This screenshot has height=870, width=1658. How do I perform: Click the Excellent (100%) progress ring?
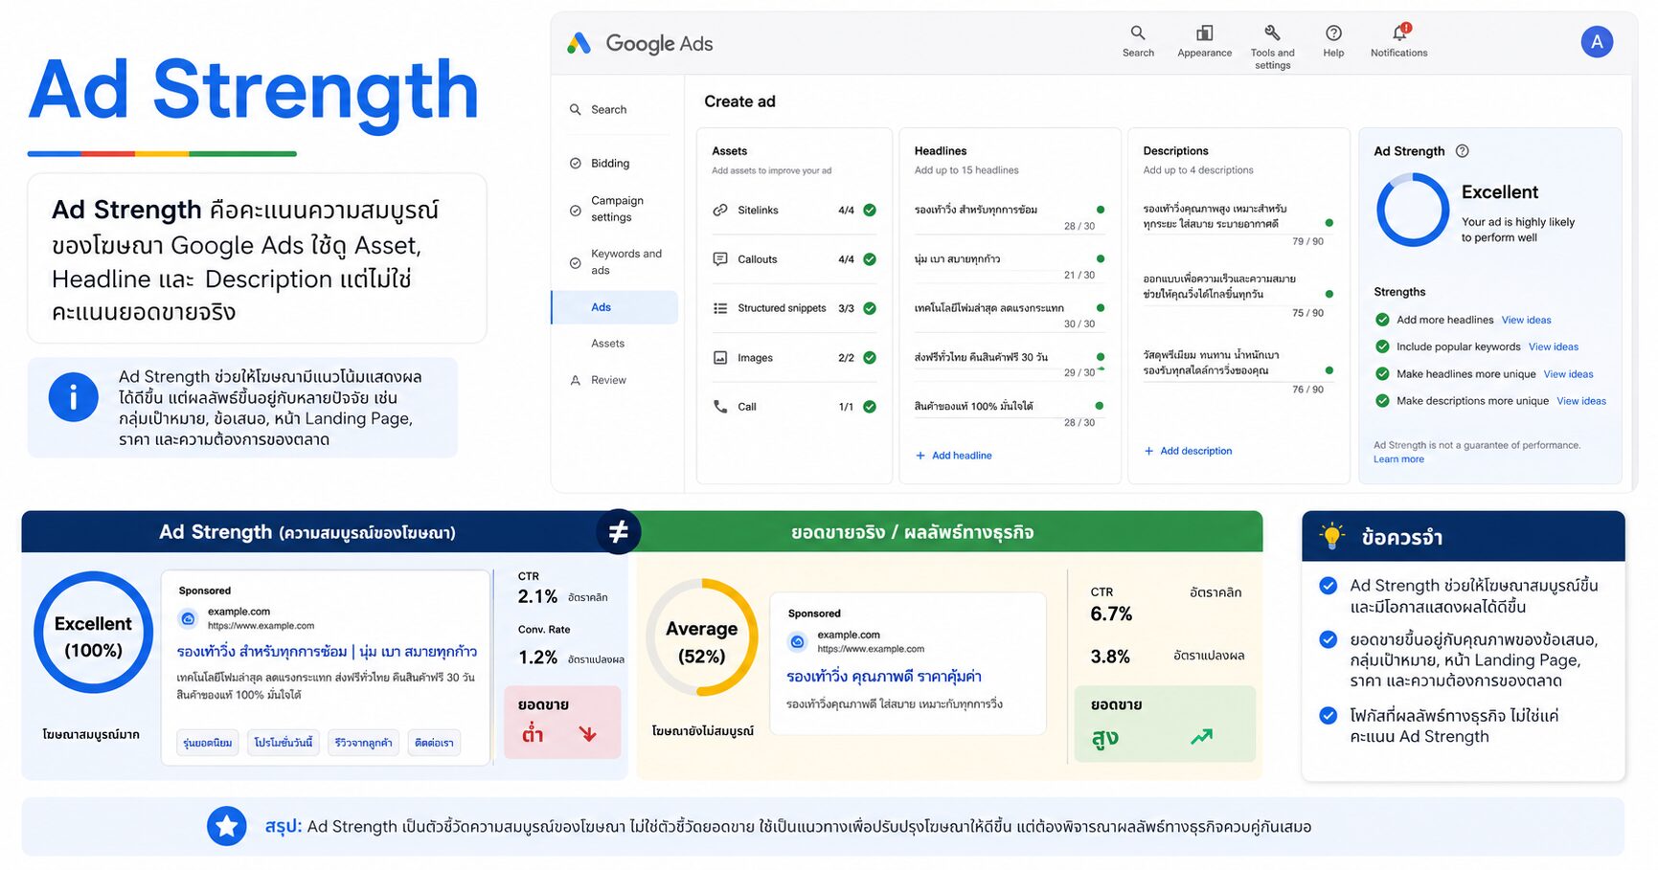(x=94, y=633)
